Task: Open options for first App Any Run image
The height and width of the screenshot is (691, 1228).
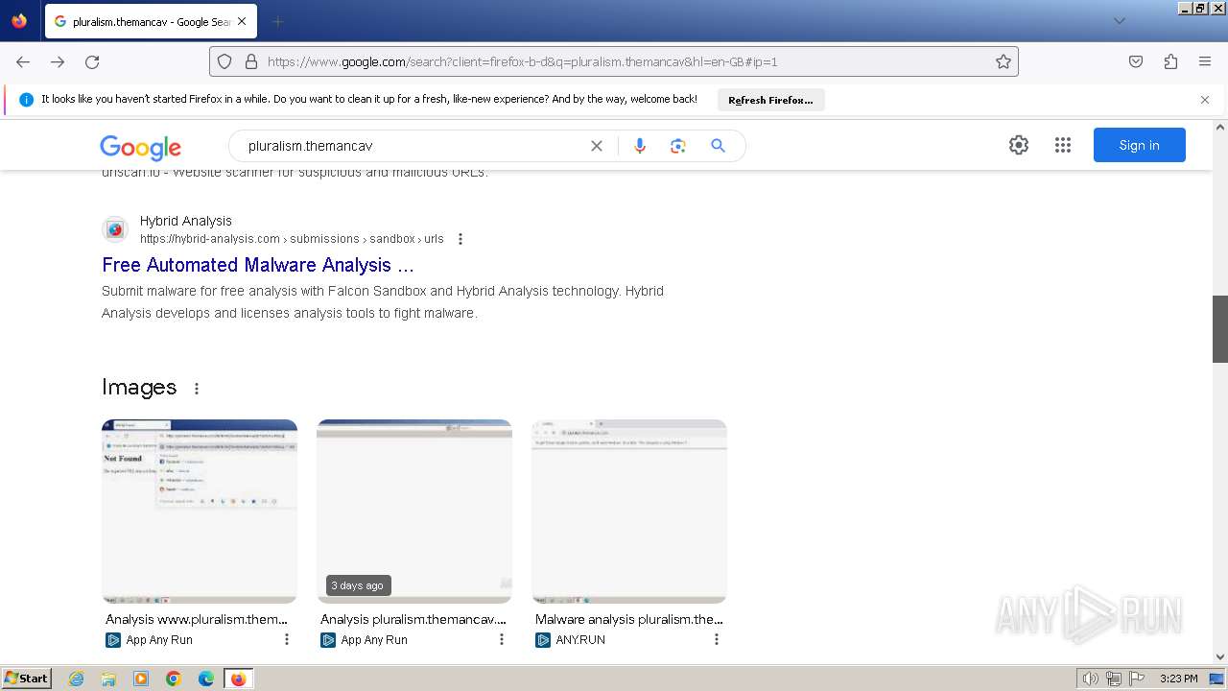Action: [x=286, y=639]
